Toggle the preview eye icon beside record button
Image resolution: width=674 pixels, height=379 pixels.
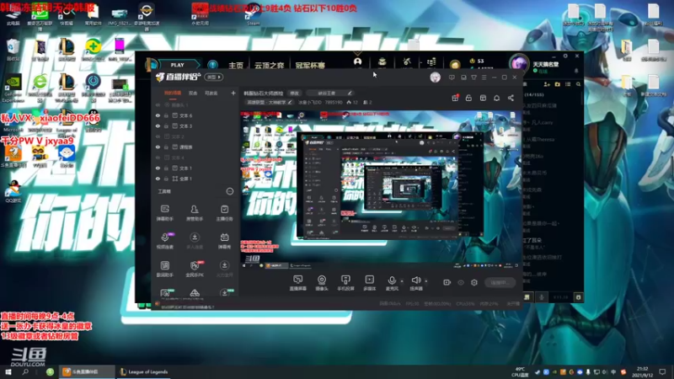[461, 282]
